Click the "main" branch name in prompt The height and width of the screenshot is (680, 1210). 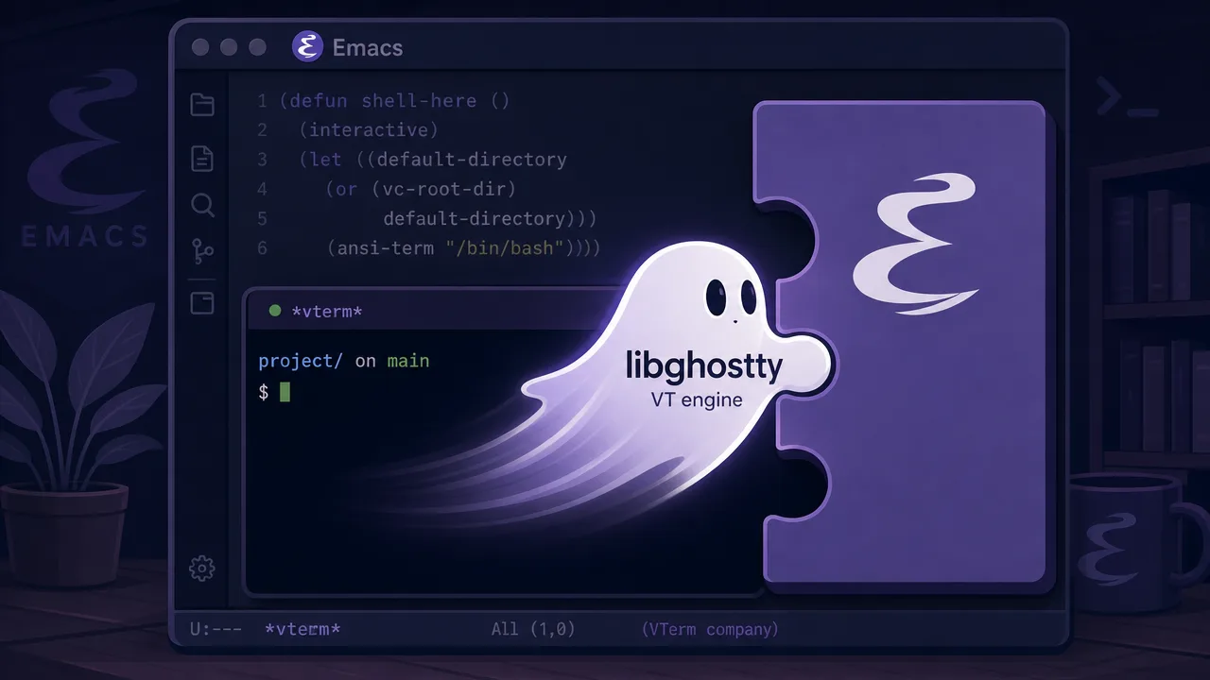coord(408,361)
